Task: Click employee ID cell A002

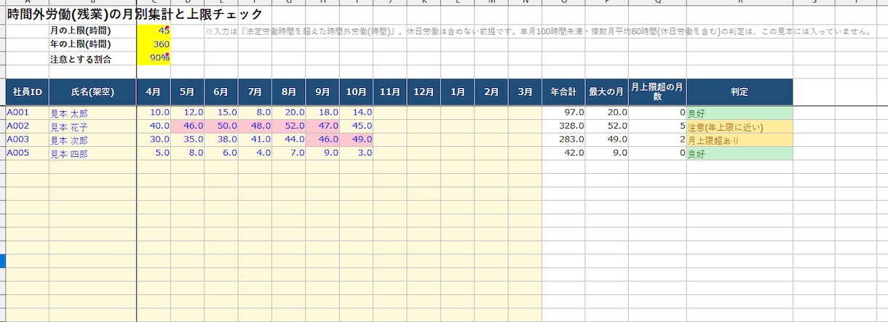Action: pyautogui.click(x=28, y=126)
